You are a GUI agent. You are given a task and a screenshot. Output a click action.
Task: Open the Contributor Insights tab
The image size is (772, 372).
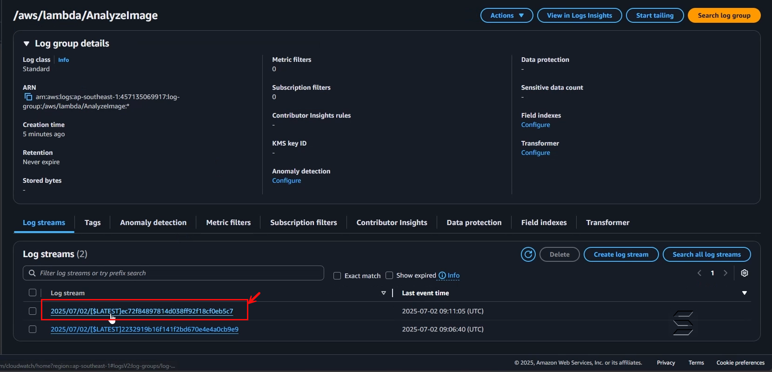click(x=392, y=222)
